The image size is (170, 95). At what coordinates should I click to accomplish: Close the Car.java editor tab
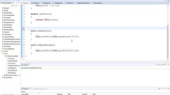point(29,3)
